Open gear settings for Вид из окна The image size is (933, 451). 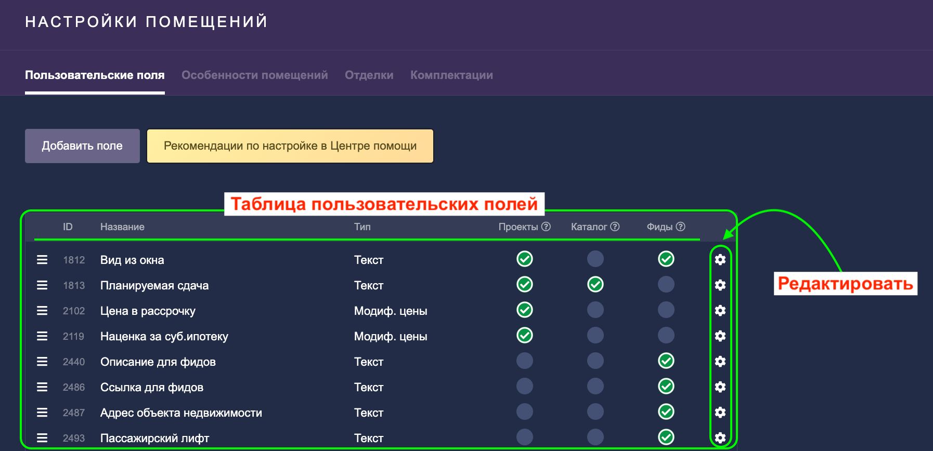[x=720, y=259]
